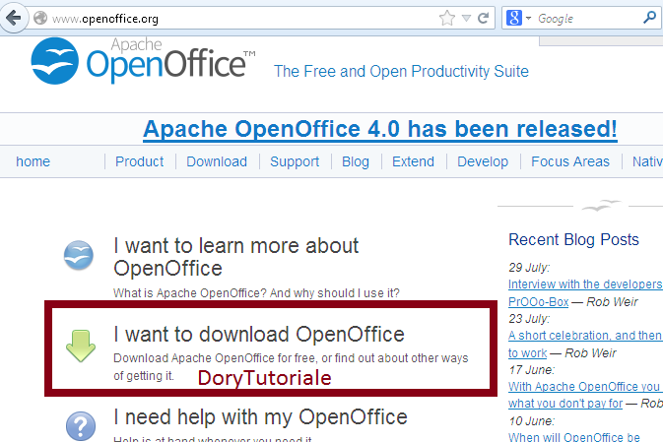Open the Product menu item
Image resolution: width=663 pixels, height=442 pixels.
click(x=140, y=161)
